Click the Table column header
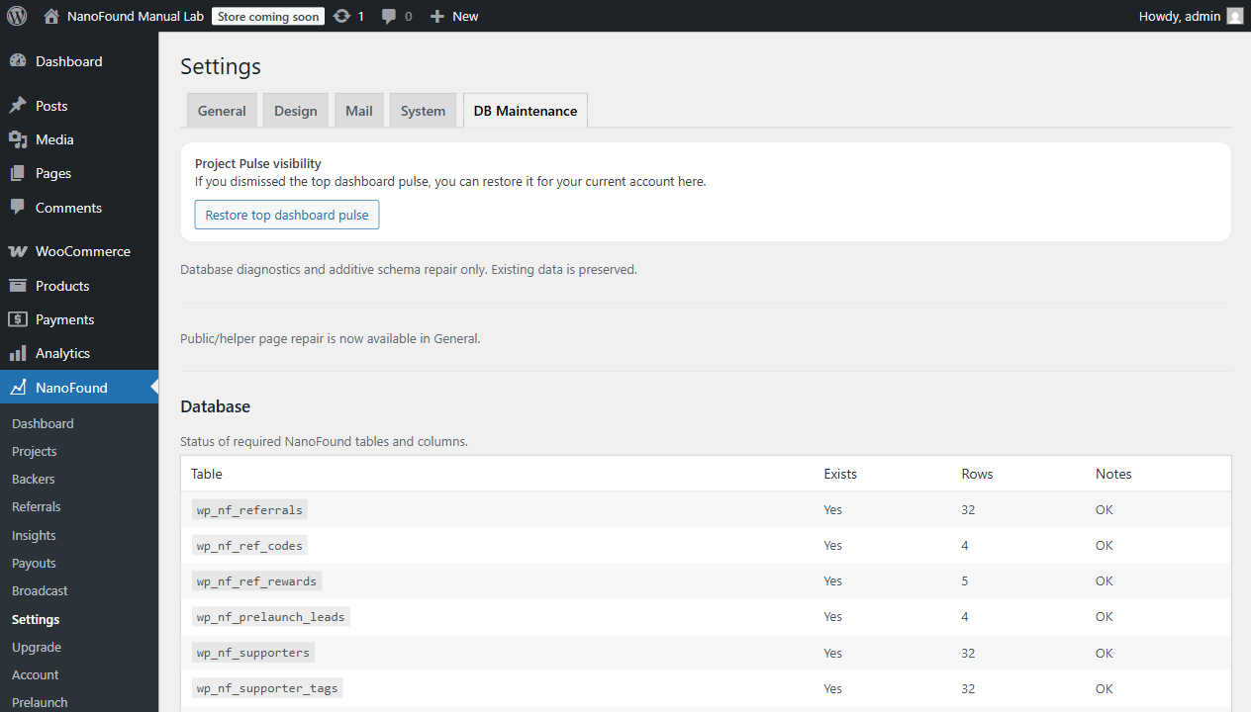 click(207, 474)
